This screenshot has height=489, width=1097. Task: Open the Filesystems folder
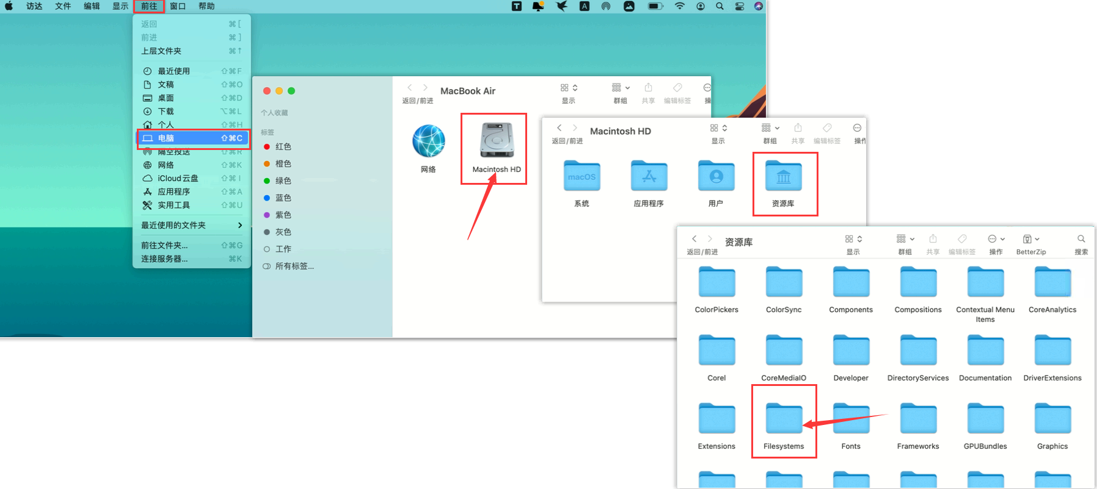click(784, 419)
